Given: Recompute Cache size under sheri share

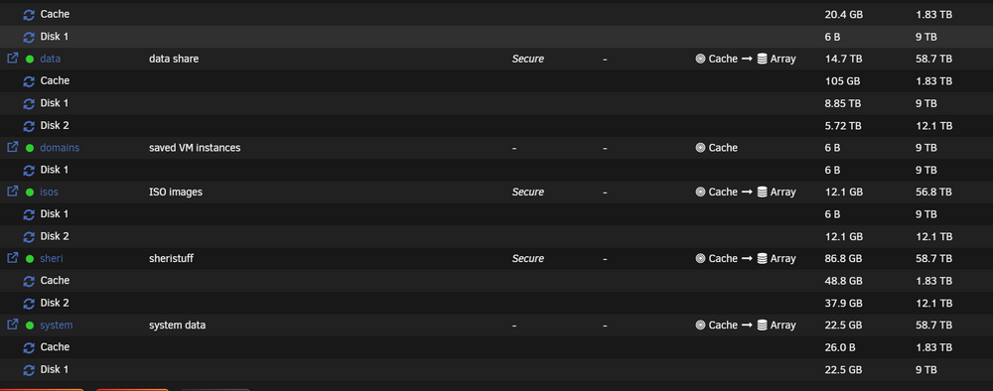Looking at the screenshot, I should coord(29,281).
